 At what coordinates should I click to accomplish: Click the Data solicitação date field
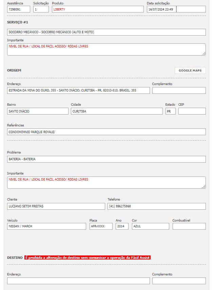(161, 9)
